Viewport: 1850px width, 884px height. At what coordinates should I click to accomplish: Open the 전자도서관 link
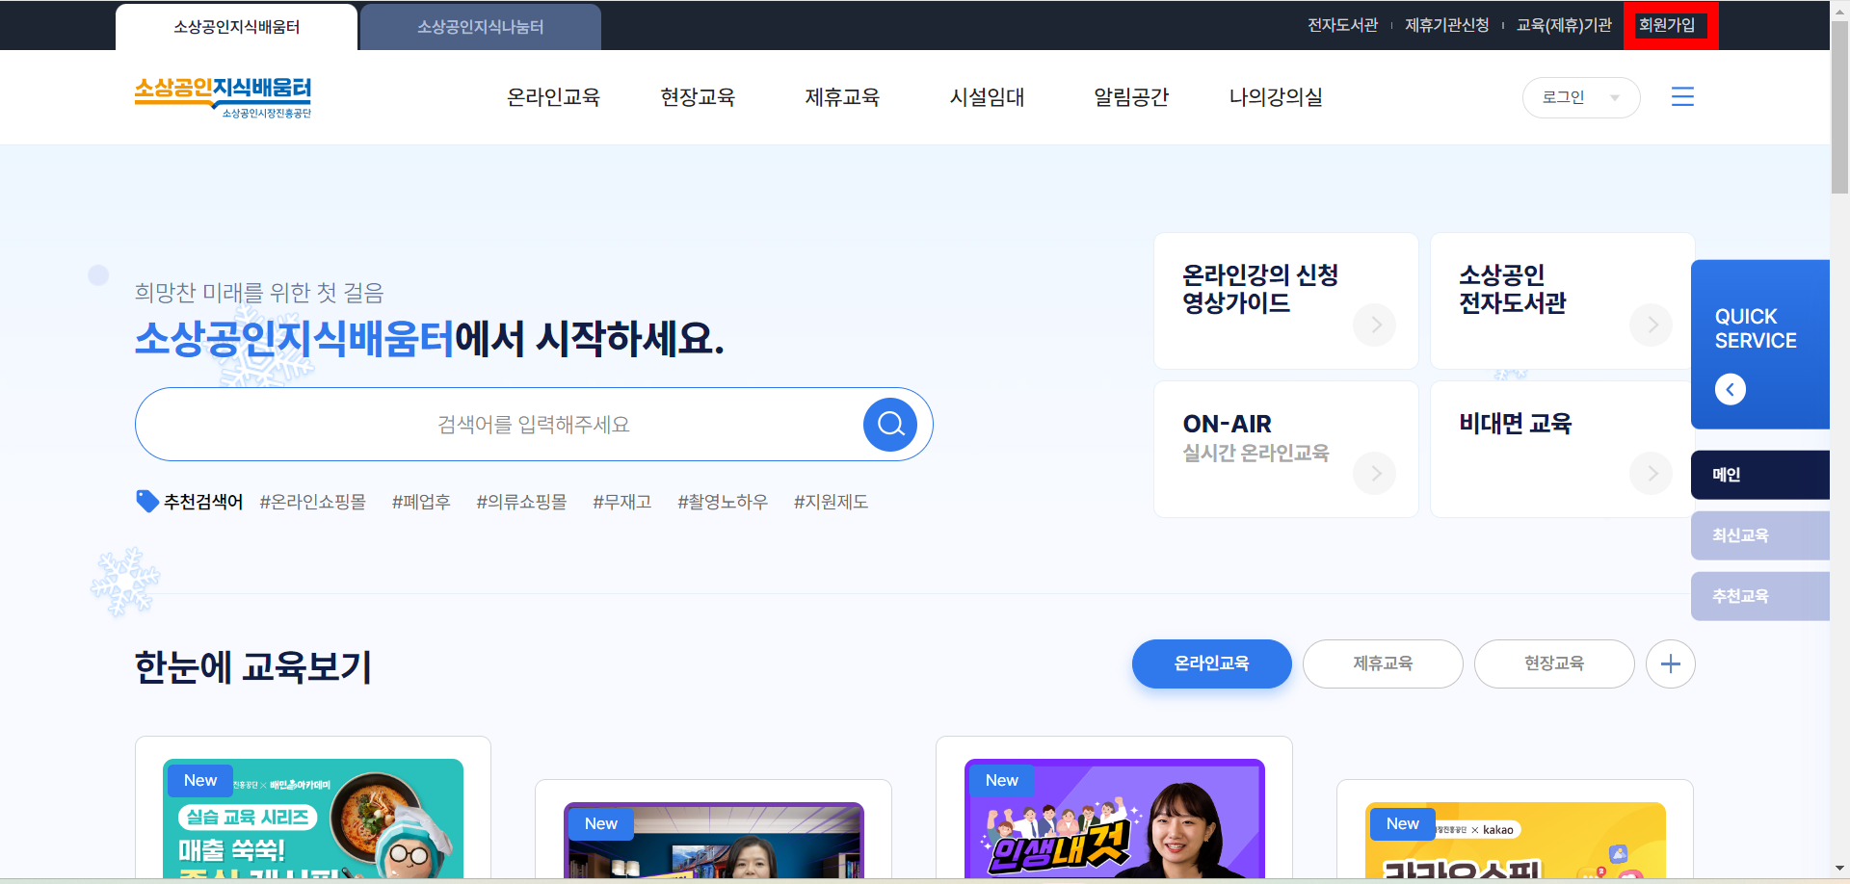pyautogui.click(x=1343, y=25)
